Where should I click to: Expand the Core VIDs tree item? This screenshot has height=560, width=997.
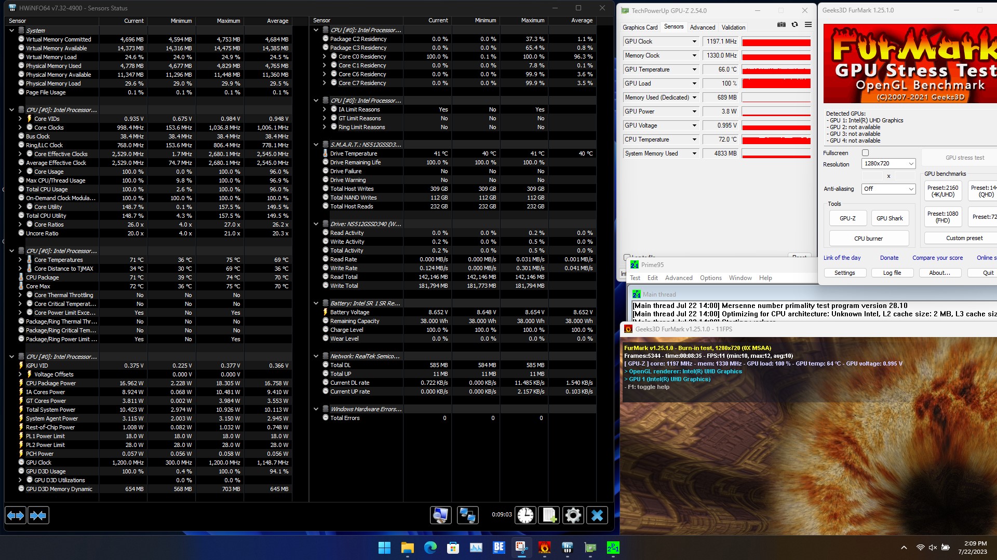pos(20,119)
